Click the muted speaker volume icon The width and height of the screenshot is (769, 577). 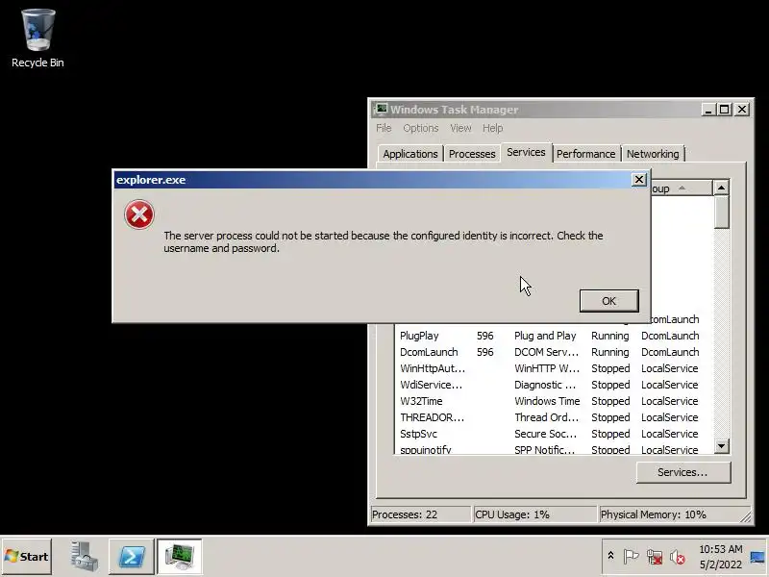click(x=678, y=557)
